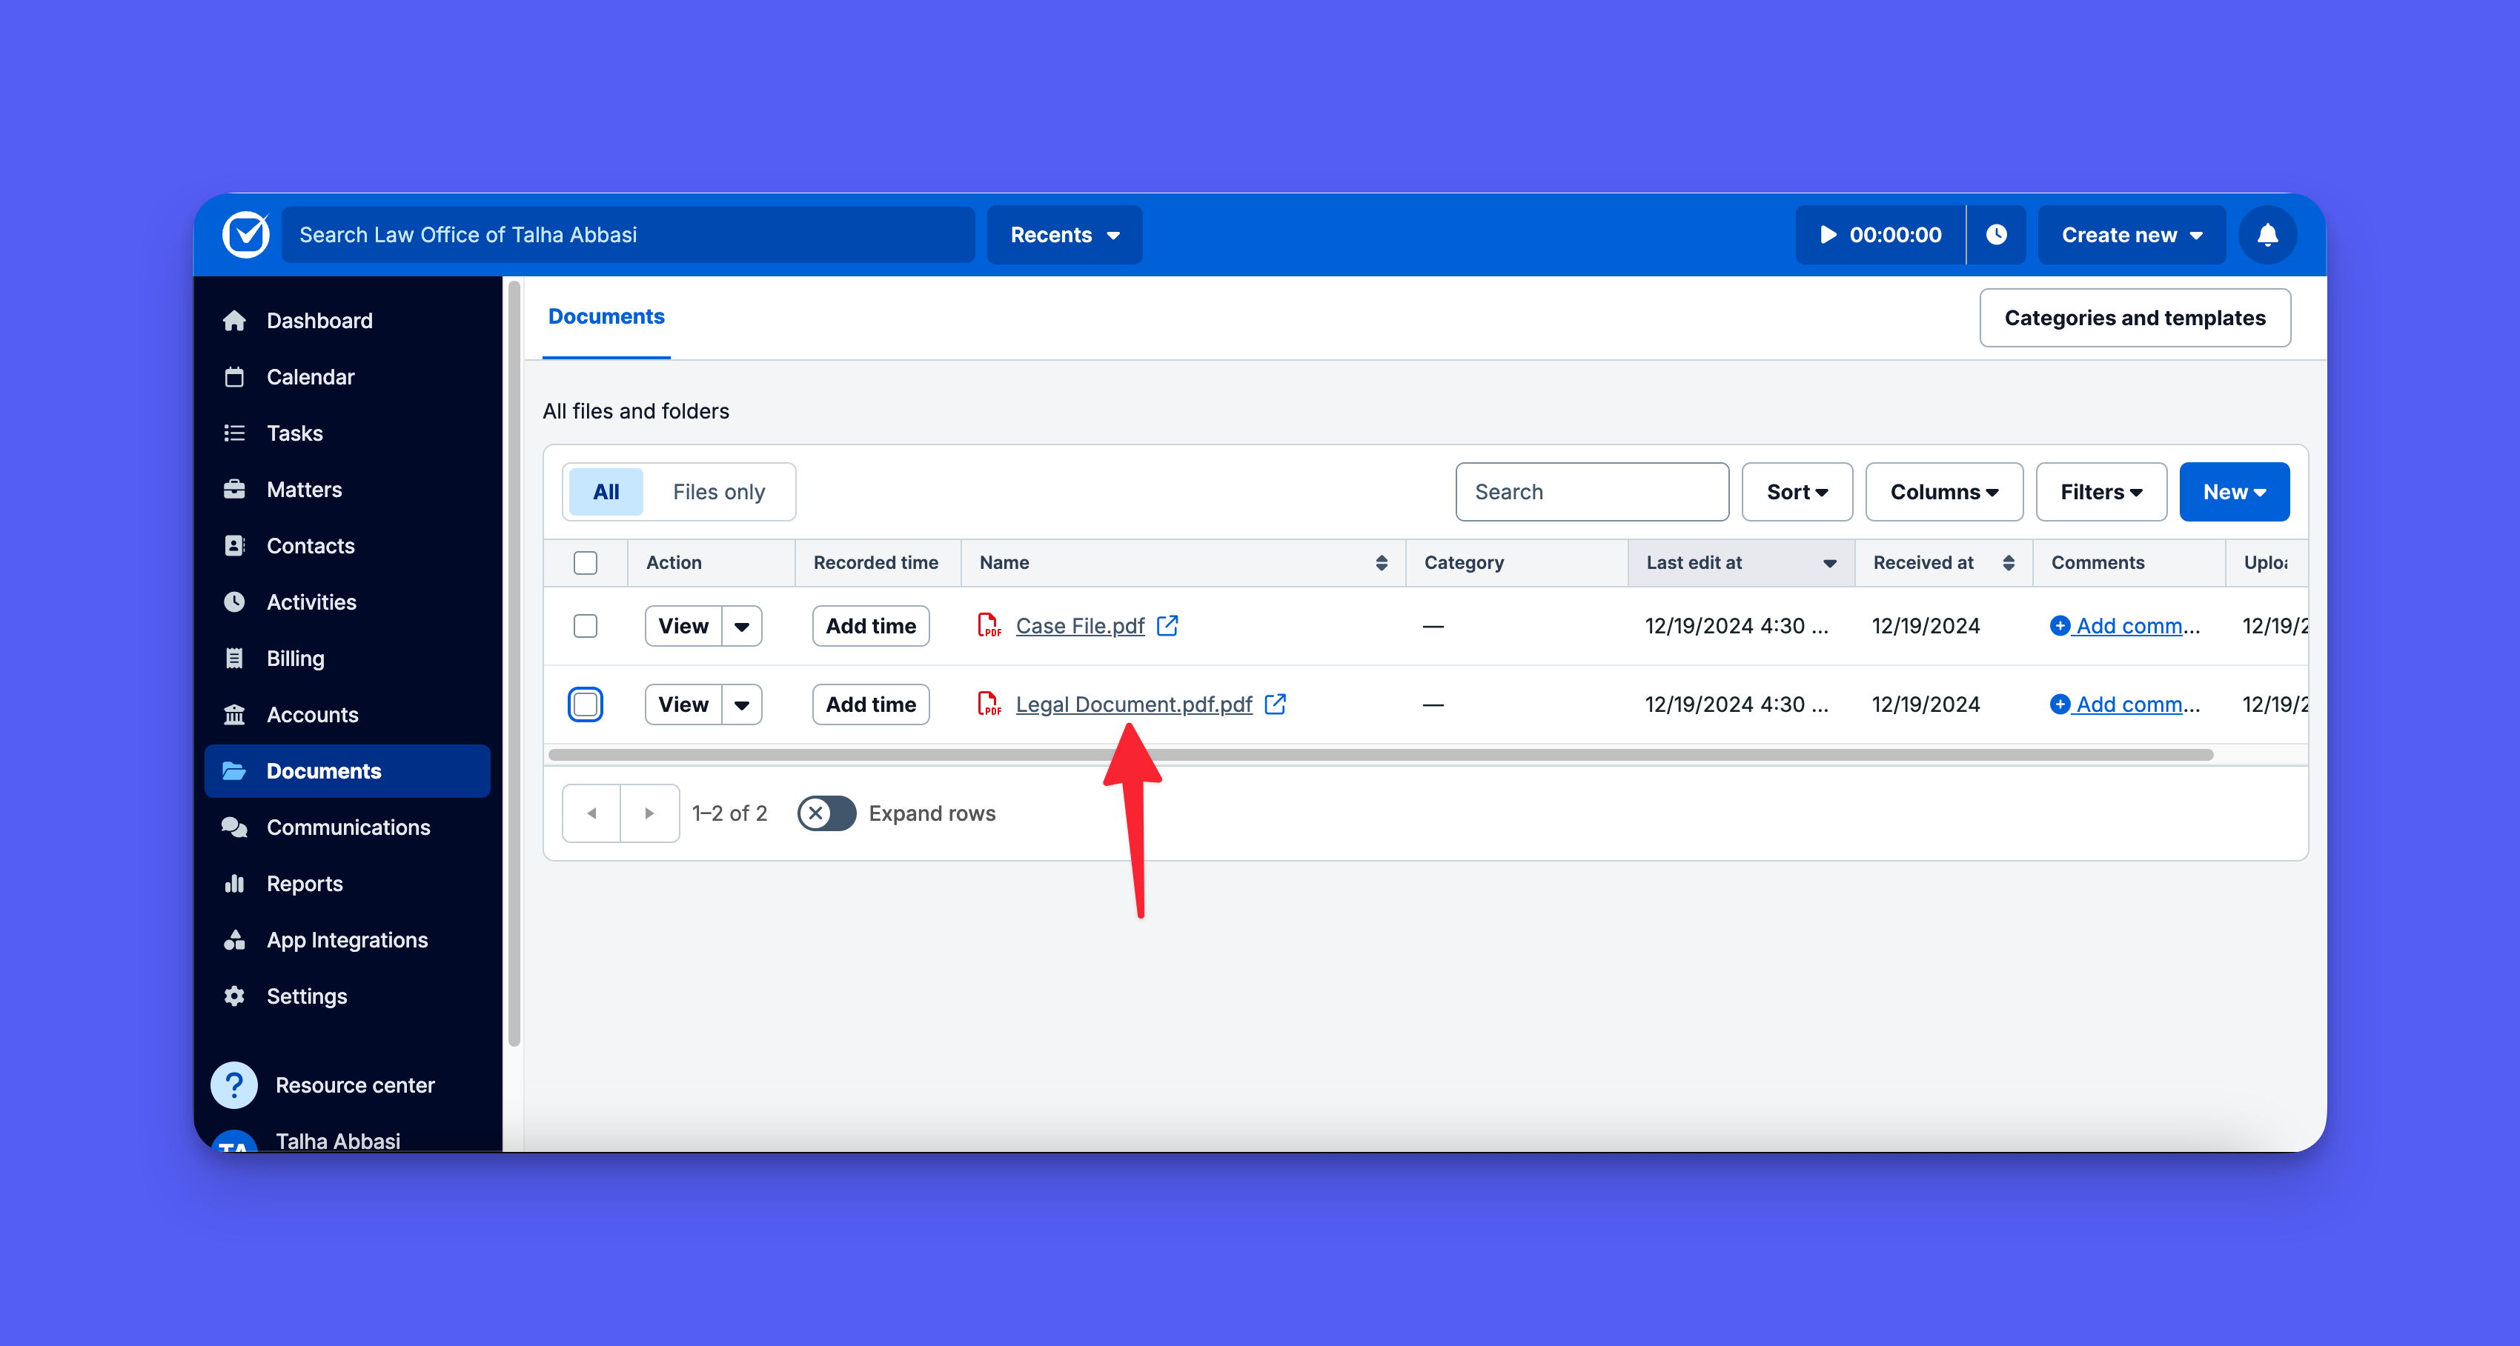The width and height of the screenshot is (2520, 1346).
Task: Go to next page arrow
Action: point(649,813)
